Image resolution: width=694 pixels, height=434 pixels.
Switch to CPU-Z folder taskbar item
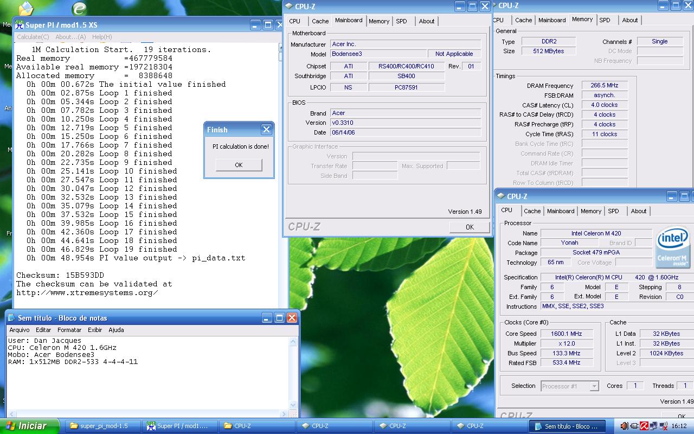(x=258, y=426)
